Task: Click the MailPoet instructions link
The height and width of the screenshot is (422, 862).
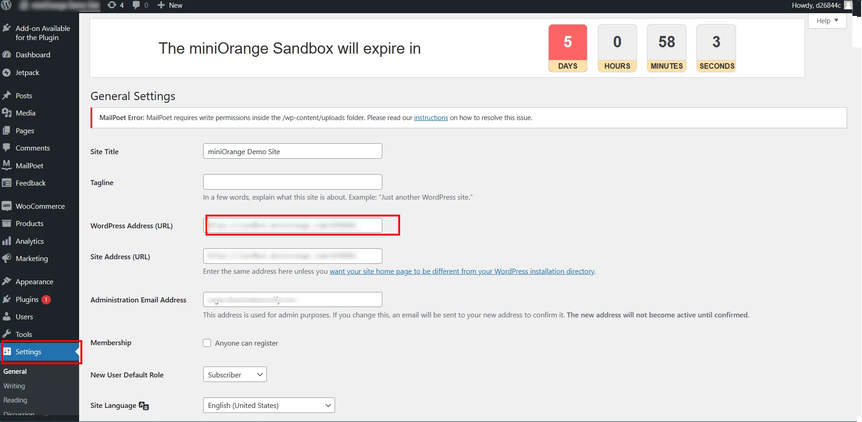Action: click(x=430, y=117)
